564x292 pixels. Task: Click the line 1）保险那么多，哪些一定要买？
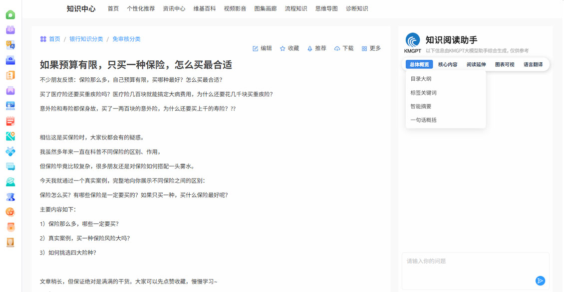coord(79,224)
